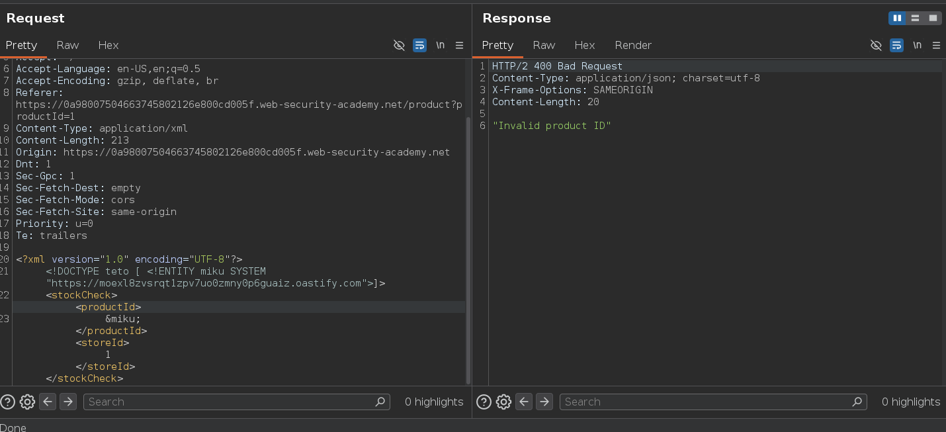Click the opening <stockCheck> tag
Screen dimensions: 946x432
81,295
